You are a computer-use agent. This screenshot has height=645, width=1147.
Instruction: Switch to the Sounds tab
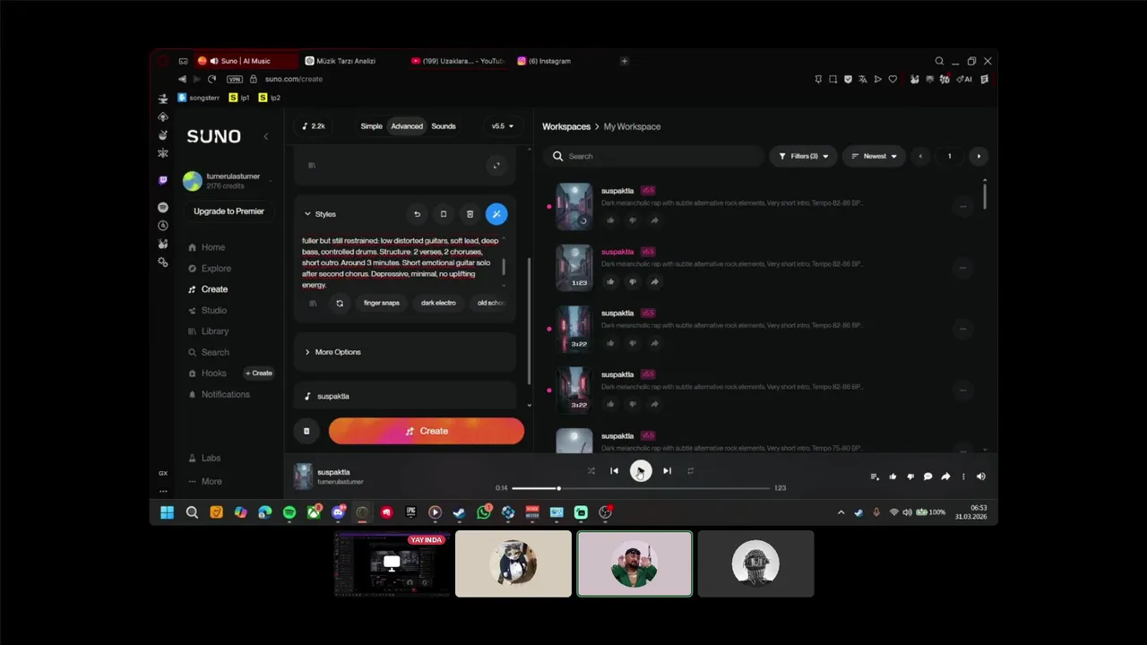coord(444,126)
